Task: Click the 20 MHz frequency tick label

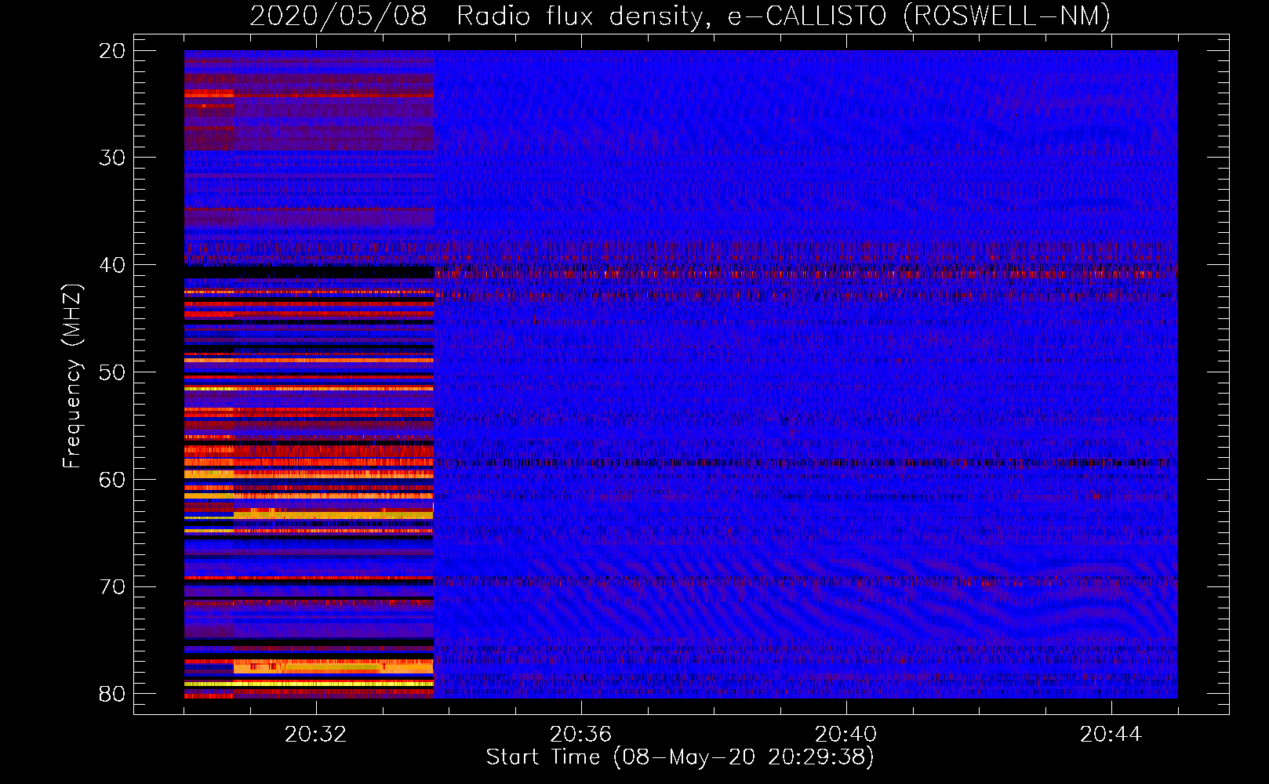Action: pyautogui.click(x=112, y=51)
